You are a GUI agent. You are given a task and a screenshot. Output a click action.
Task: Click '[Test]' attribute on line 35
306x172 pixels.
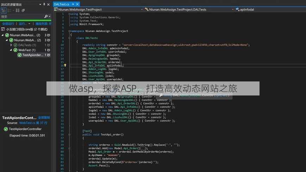[x=87, y=131]
